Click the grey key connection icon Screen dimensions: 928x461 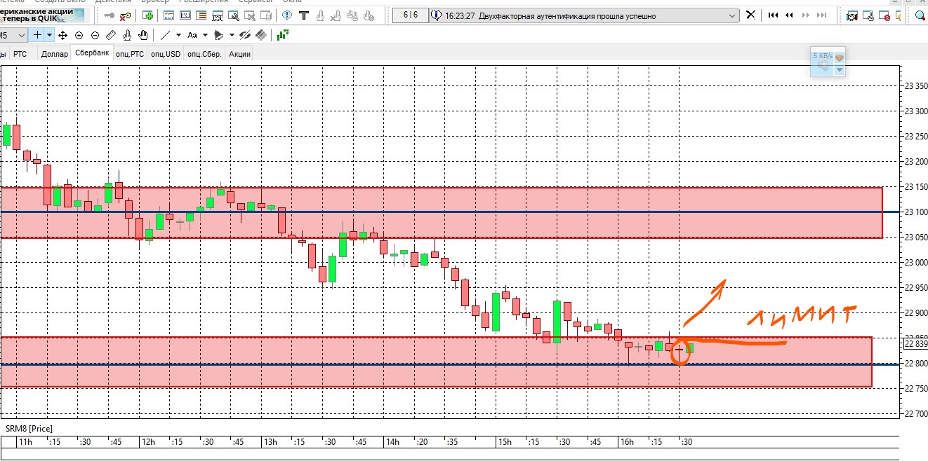pos(109,15)
